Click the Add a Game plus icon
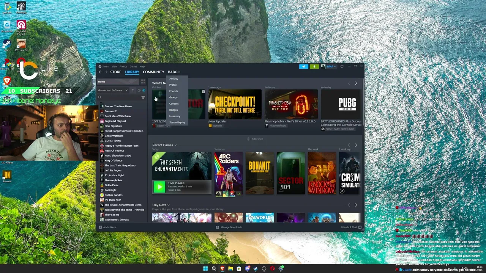Screen dimensions: 486x273 pyautogui.click(x=100, y=227)
